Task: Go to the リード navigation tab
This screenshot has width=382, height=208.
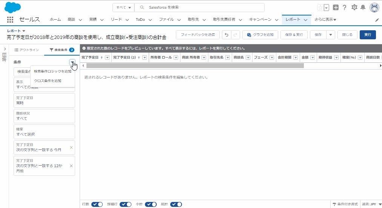Action: tap(116, 20)
